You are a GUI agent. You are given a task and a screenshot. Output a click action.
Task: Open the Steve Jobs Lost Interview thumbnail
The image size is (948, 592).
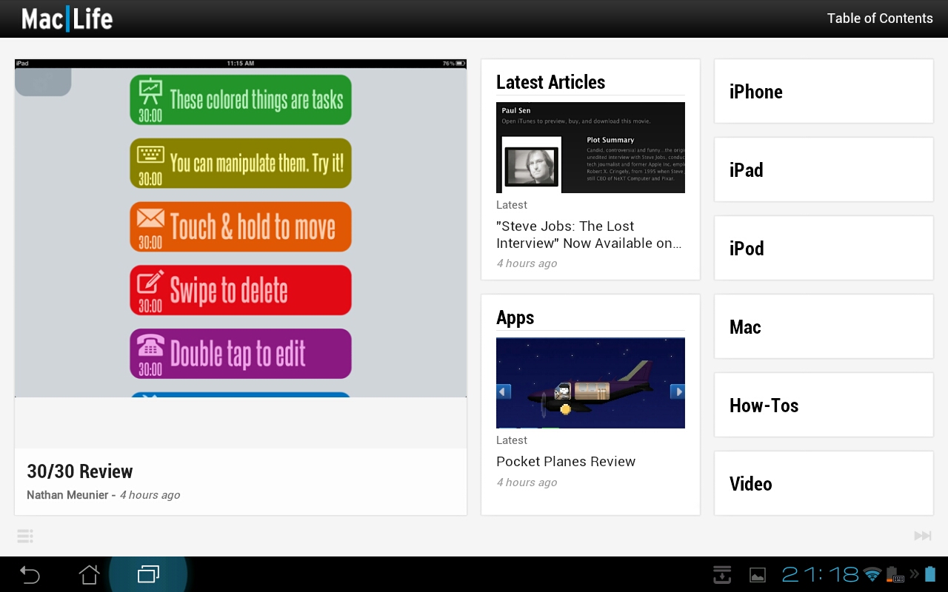(x=590, y=147)
